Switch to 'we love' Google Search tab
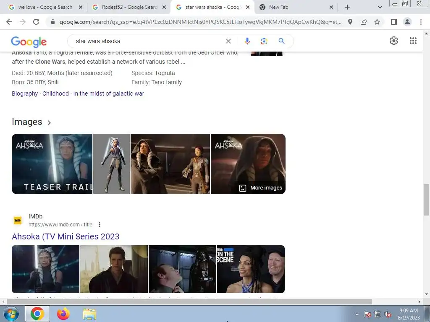This screenshot has height=322, width=430. (45, 7)
